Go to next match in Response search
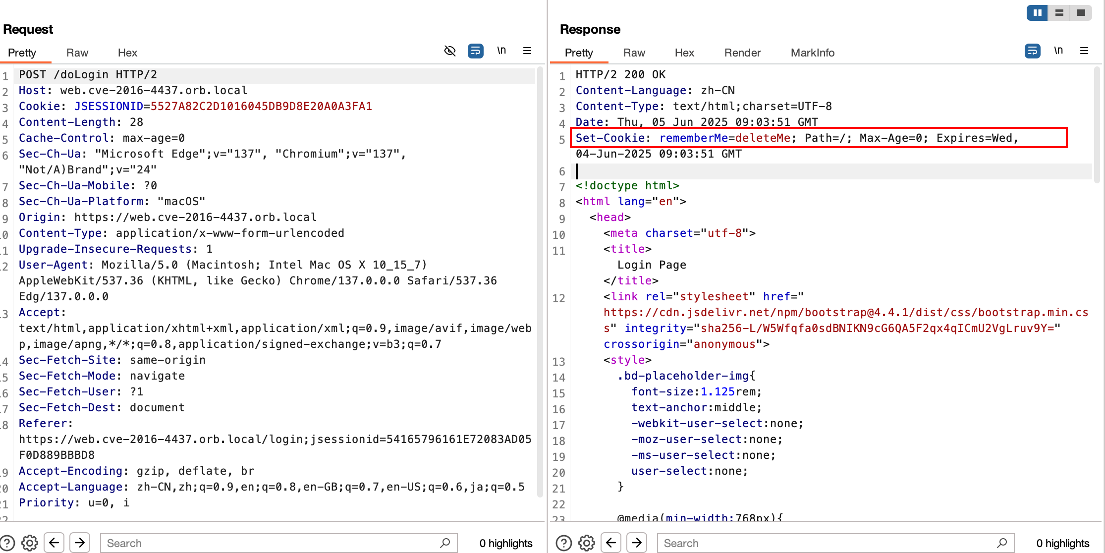Screen dimensions: 1105x553 coord(637,543)
